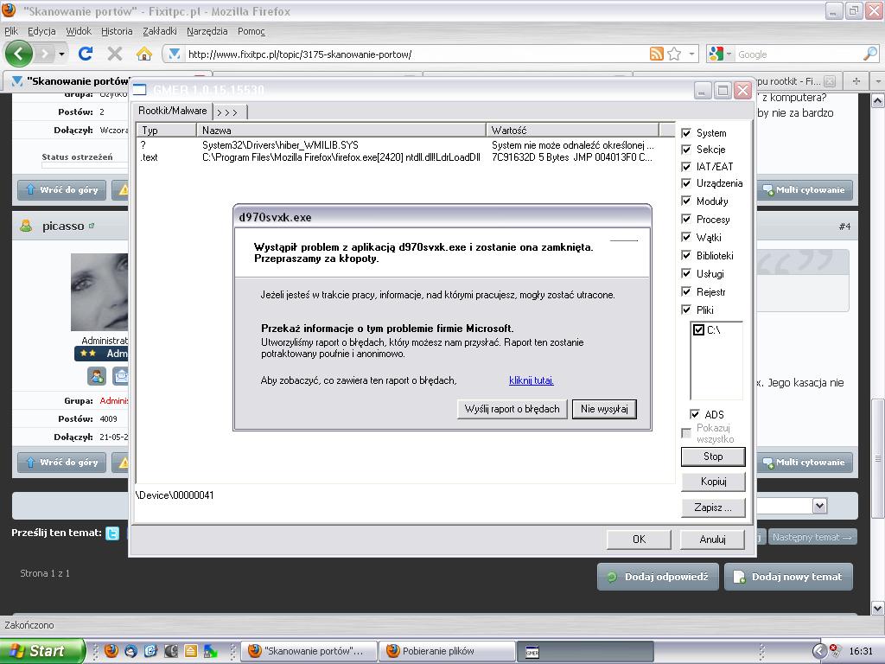Switch to the Rootkit/Malware tab

[173, 111]
